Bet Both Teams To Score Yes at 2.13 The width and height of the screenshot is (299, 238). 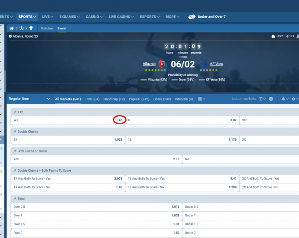point(97,159)
